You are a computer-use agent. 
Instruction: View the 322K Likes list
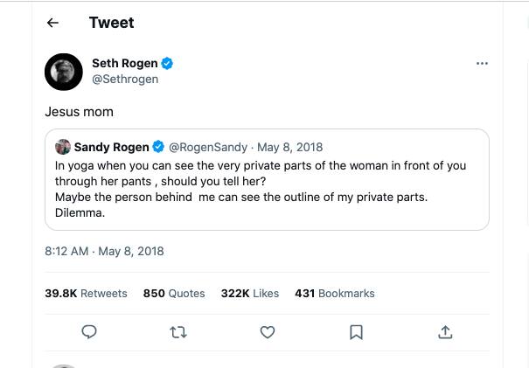[250, 293]
